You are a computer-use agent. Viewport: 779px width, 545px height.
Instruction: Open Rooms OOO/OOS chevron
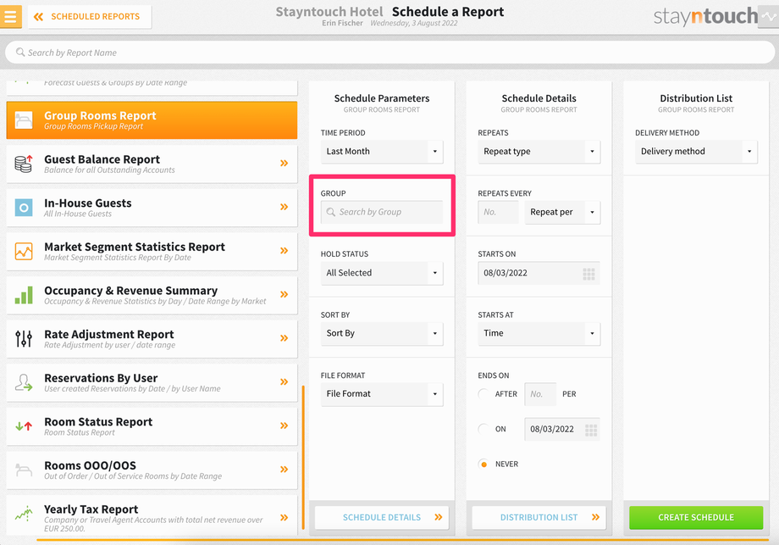point(285,470)
